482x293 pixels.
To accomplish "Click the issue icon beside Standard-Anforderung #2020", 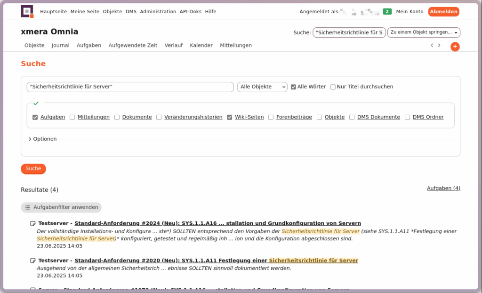I will point(33,261).
